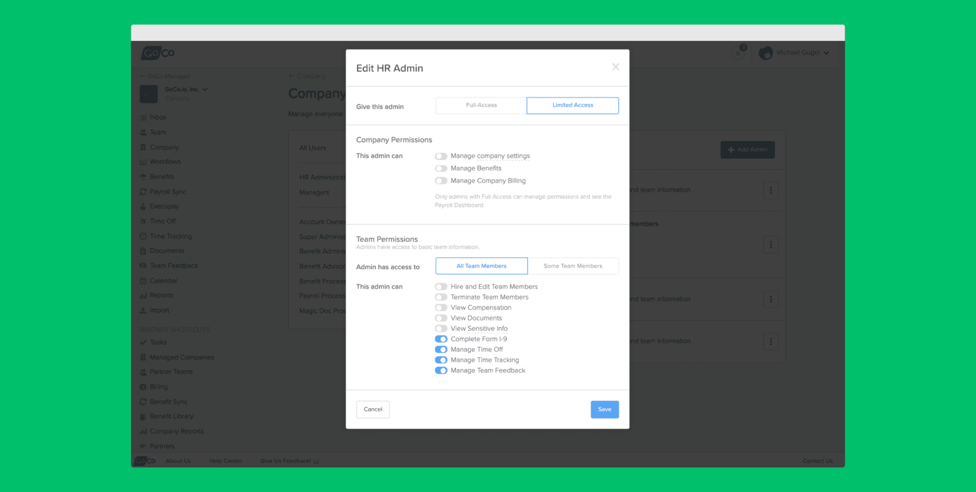Screen dimensions: 976x492
Task: Close the Edit HR Admin dialog
Action: tap(615, 67)
